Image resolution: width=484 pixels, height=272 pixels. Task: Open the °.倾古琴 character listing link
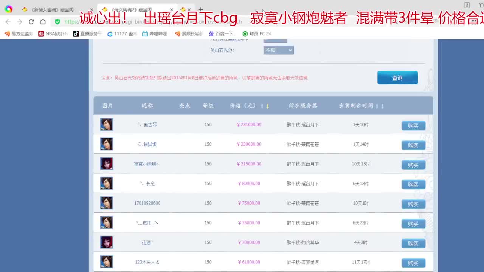click(147, 124)
